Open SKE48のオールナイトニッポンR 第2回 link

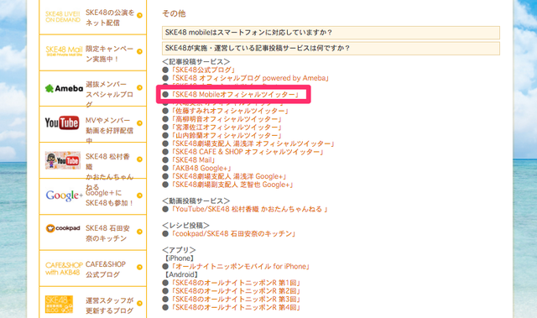(x=237, y=291)
